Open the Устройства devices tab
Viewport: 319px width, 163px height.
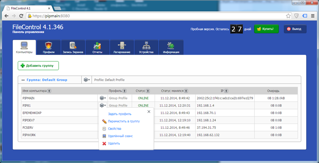tap(146, 47)
